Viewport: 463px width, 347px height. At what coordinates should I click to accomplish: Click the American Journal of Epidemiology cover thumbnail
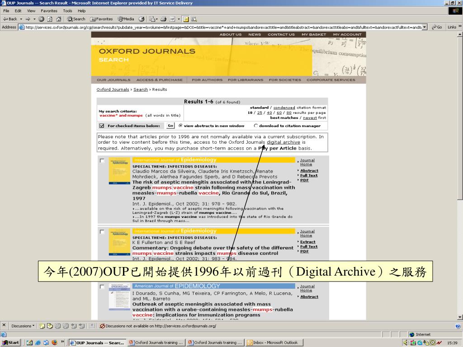[x=119, y=297]
